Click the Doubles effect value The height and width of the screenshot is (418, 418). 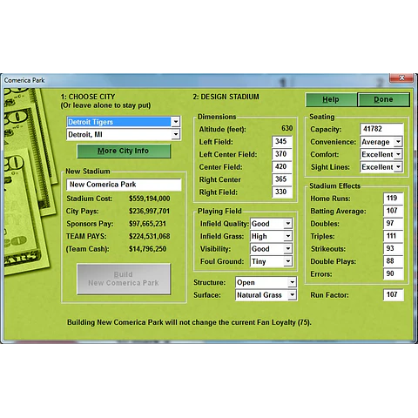click(x=393, y=223)
